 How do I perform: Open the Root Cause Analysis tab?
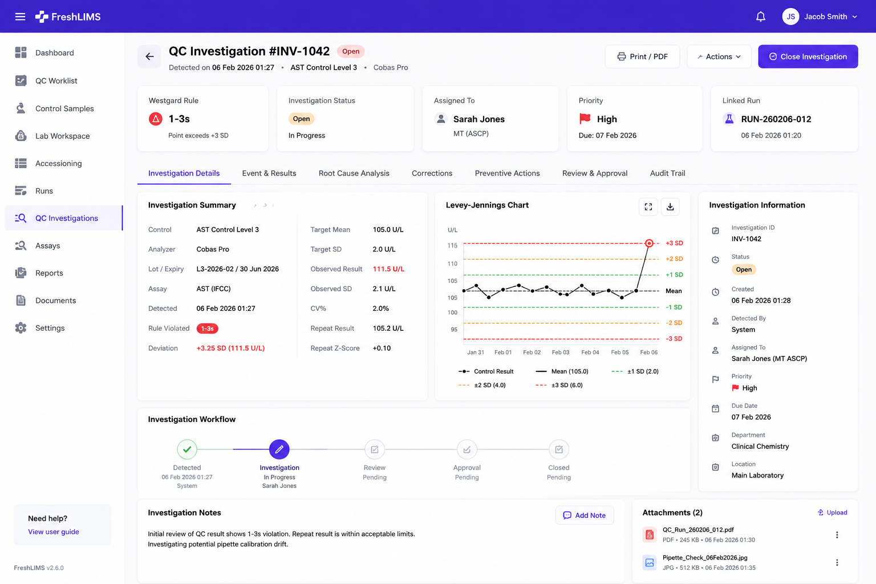pyautogui.click(x=354, y=173)
